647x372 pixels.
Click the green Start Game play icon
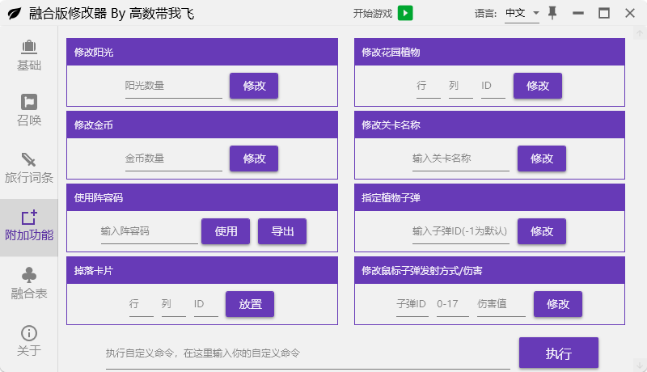tap(405, 13)
